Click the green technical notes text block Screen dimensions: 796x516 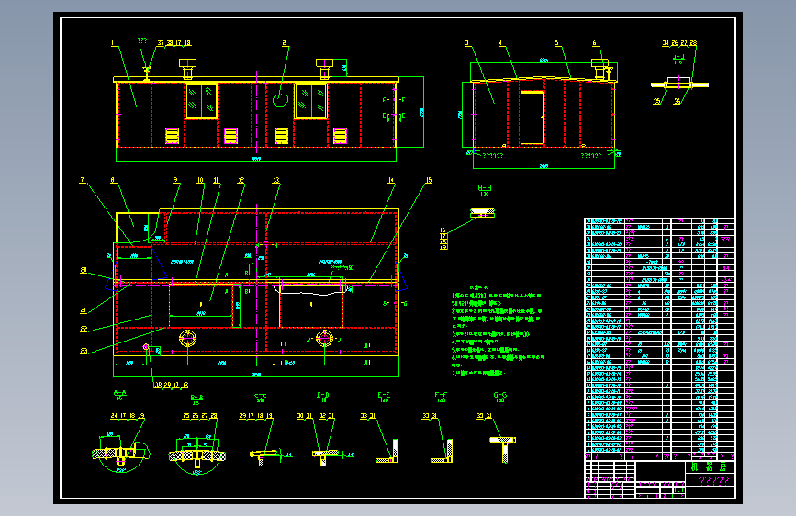click(498, 331)
